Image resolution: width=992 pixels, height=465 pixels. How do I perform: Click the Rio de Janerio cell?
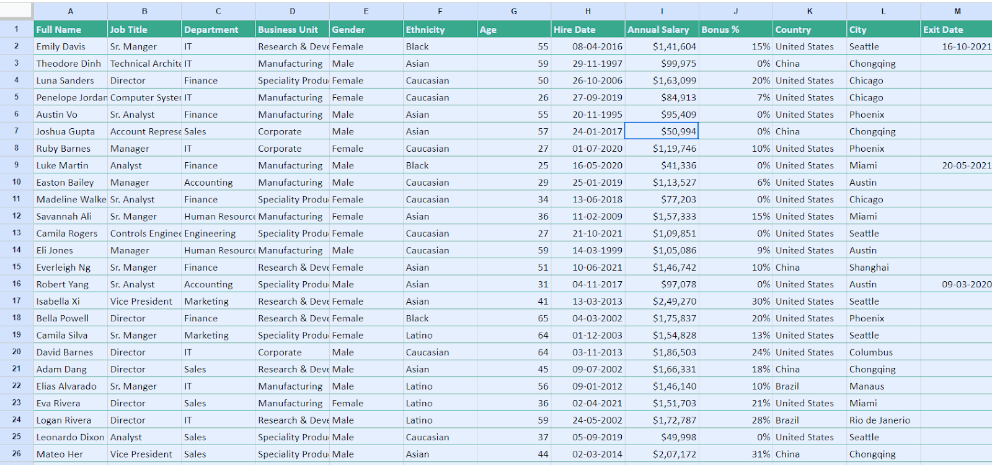pyautogui.click(x=883, y=420)
